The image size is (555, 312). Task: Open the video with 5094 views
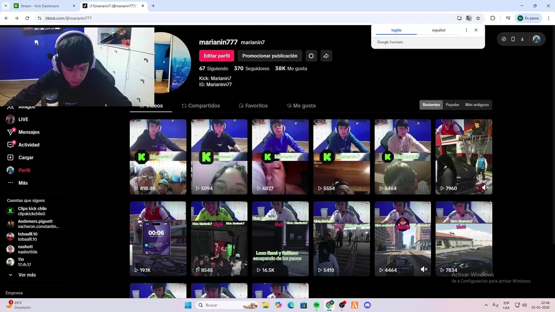[219, 157]
